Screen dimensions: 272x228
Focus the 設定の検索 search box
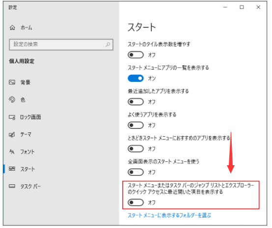coord(61,45)
